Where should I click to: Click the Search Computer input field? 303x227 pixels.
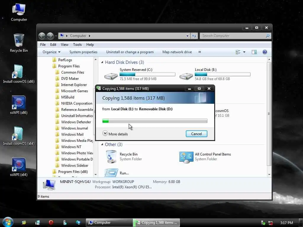(x=233, y=36)
